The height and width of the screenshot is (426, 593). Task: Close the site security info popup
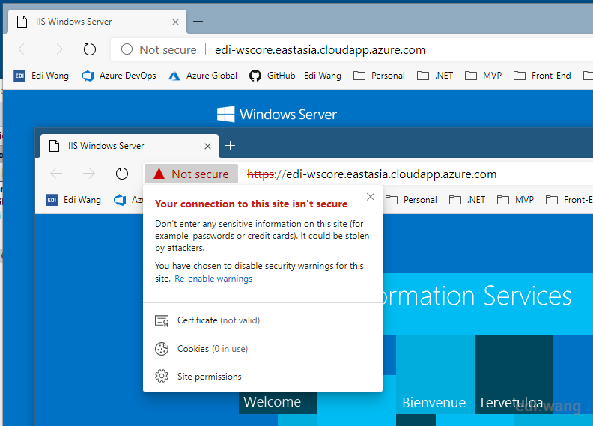coord(371,197)
